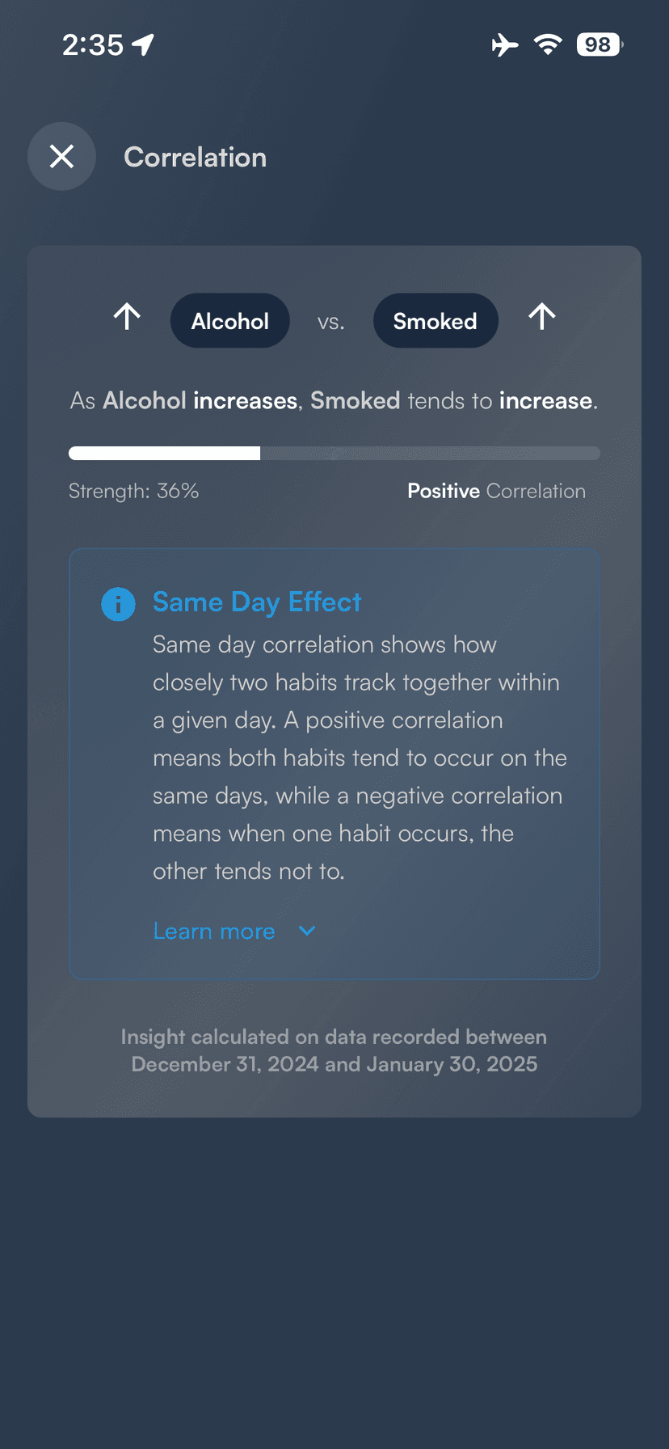Tap the location arrow beside the clock
The image size is (669, 1449).
pyautogui.click(x=143, y=44)
